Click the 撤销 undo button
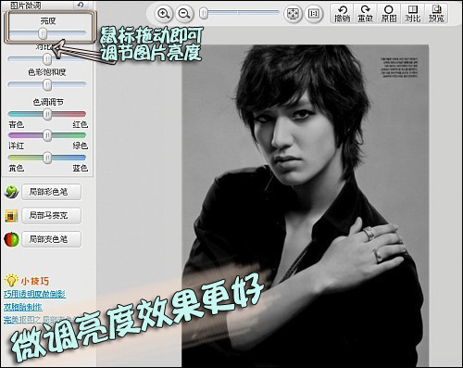Screen dimensions: 463x368 [x=343, y=14]
